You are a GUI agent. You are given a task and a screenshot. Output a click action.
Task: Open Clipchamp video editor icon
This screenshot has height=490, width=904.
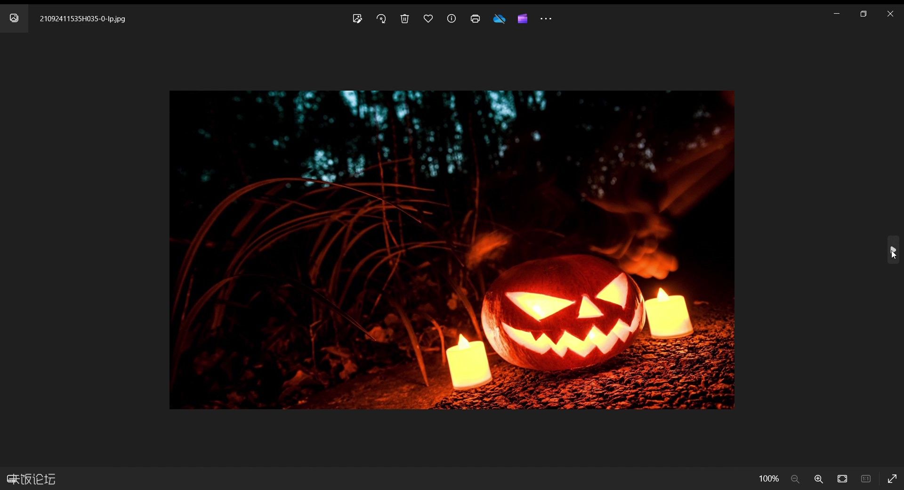point(523,19)
